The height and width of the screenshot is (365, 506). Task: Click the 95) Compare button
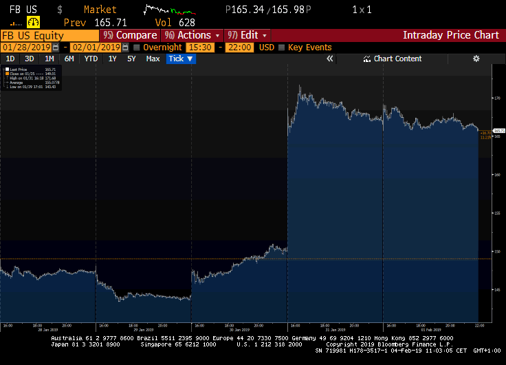pyautogui.click(x=130, y=35)
